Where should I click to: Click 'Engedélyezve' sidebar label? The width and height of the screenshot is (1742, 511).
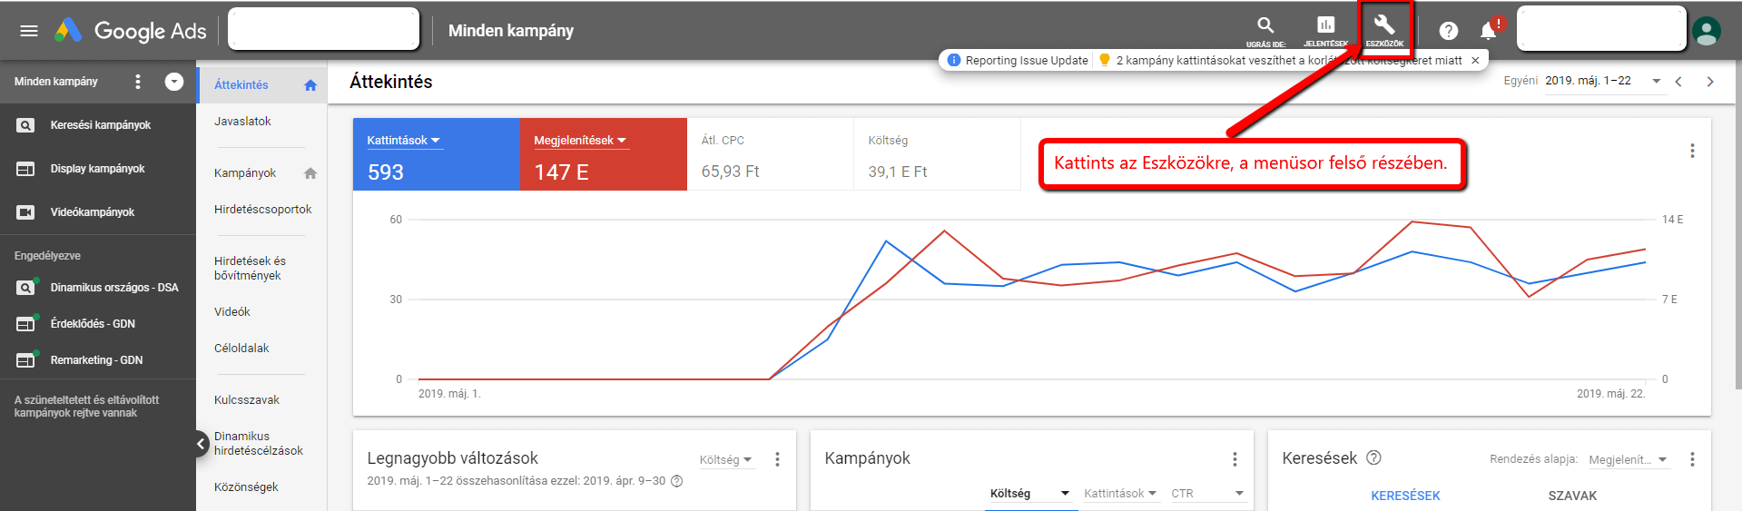tap(47, 256)
